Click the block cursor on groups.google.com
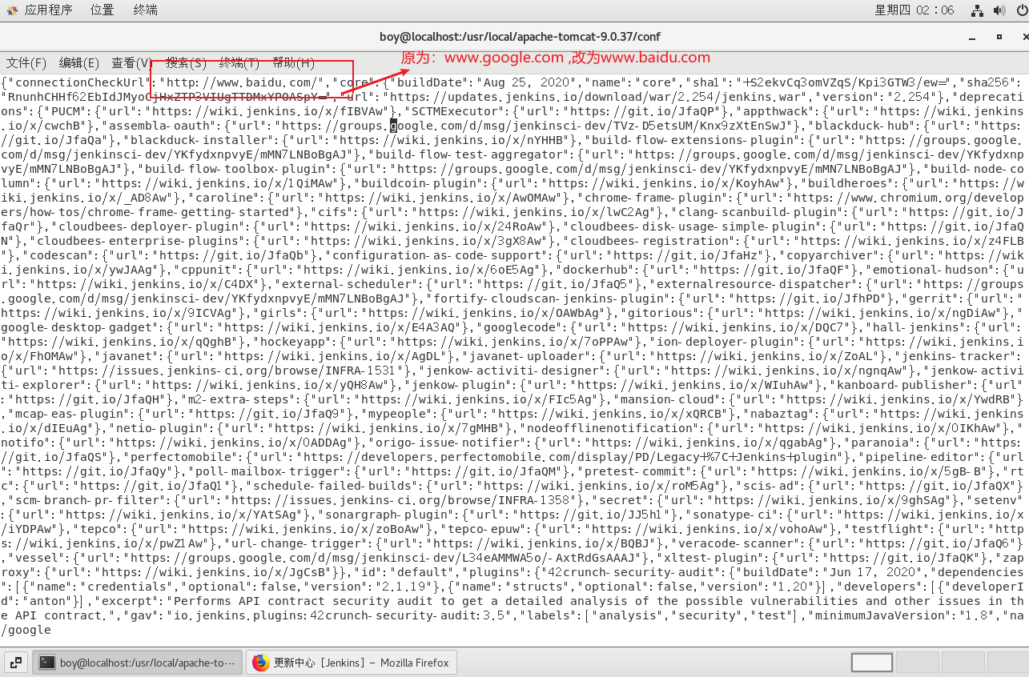 tap(393, 126)
